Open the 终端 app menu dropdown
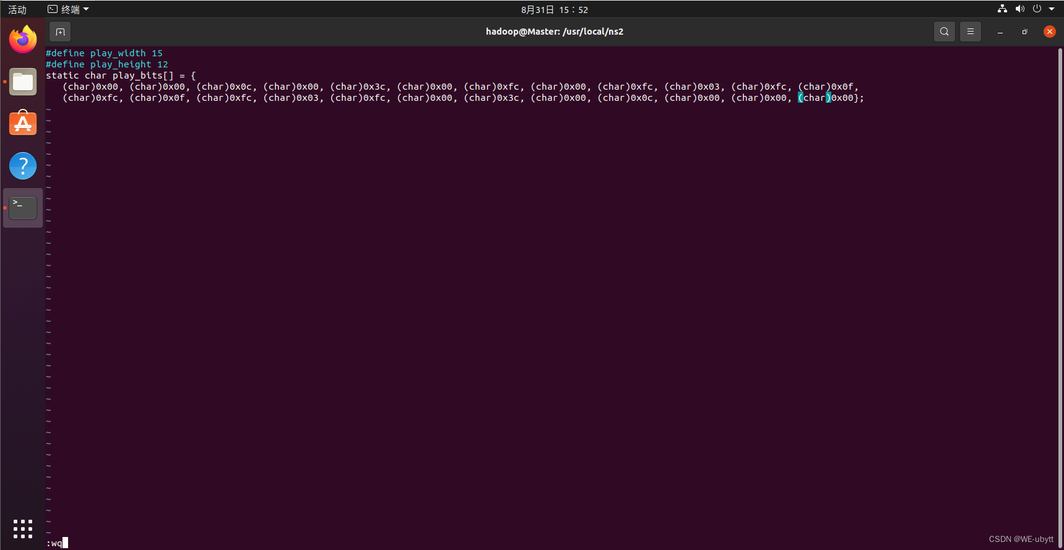This screenshot has height=550, width=1064. pos(69,9)
